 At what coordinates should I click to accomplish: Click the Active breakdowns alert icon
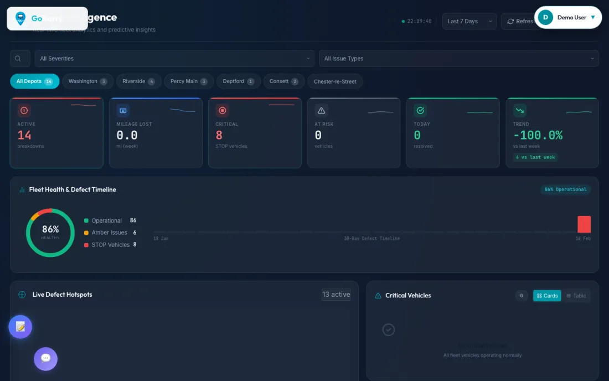tap(24, 110)
